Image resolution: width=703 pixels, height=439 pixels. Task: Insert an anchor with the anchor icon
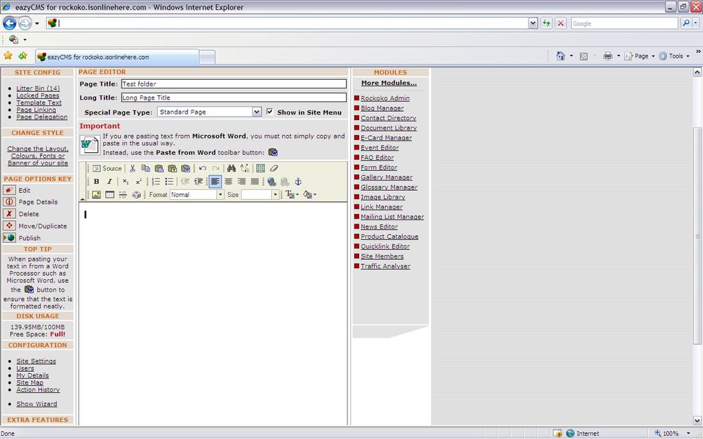pos(298,182)
